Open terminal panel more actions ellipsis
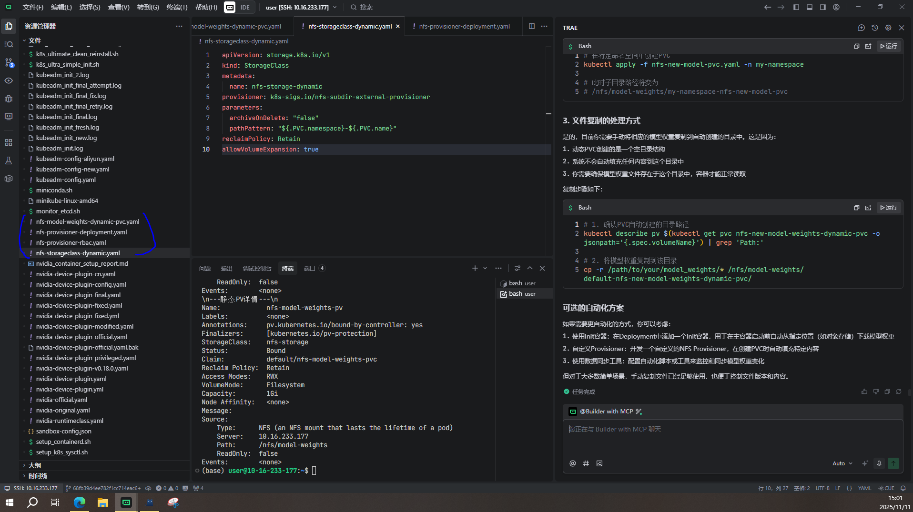Image resolution: width=913 pixels, height=512 pixels. coord(498,268)
